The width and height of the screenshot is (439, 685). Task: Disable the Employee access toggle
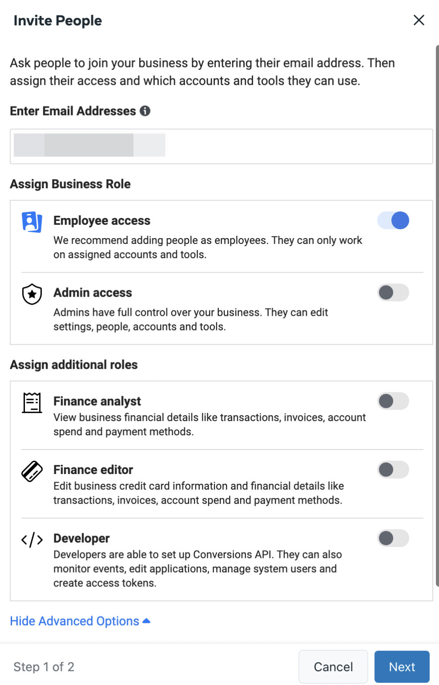pyautogui.click(x=393, y=220)
